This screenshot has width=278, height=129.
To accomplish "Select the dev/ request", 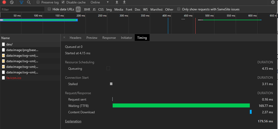I will [30, 45].
